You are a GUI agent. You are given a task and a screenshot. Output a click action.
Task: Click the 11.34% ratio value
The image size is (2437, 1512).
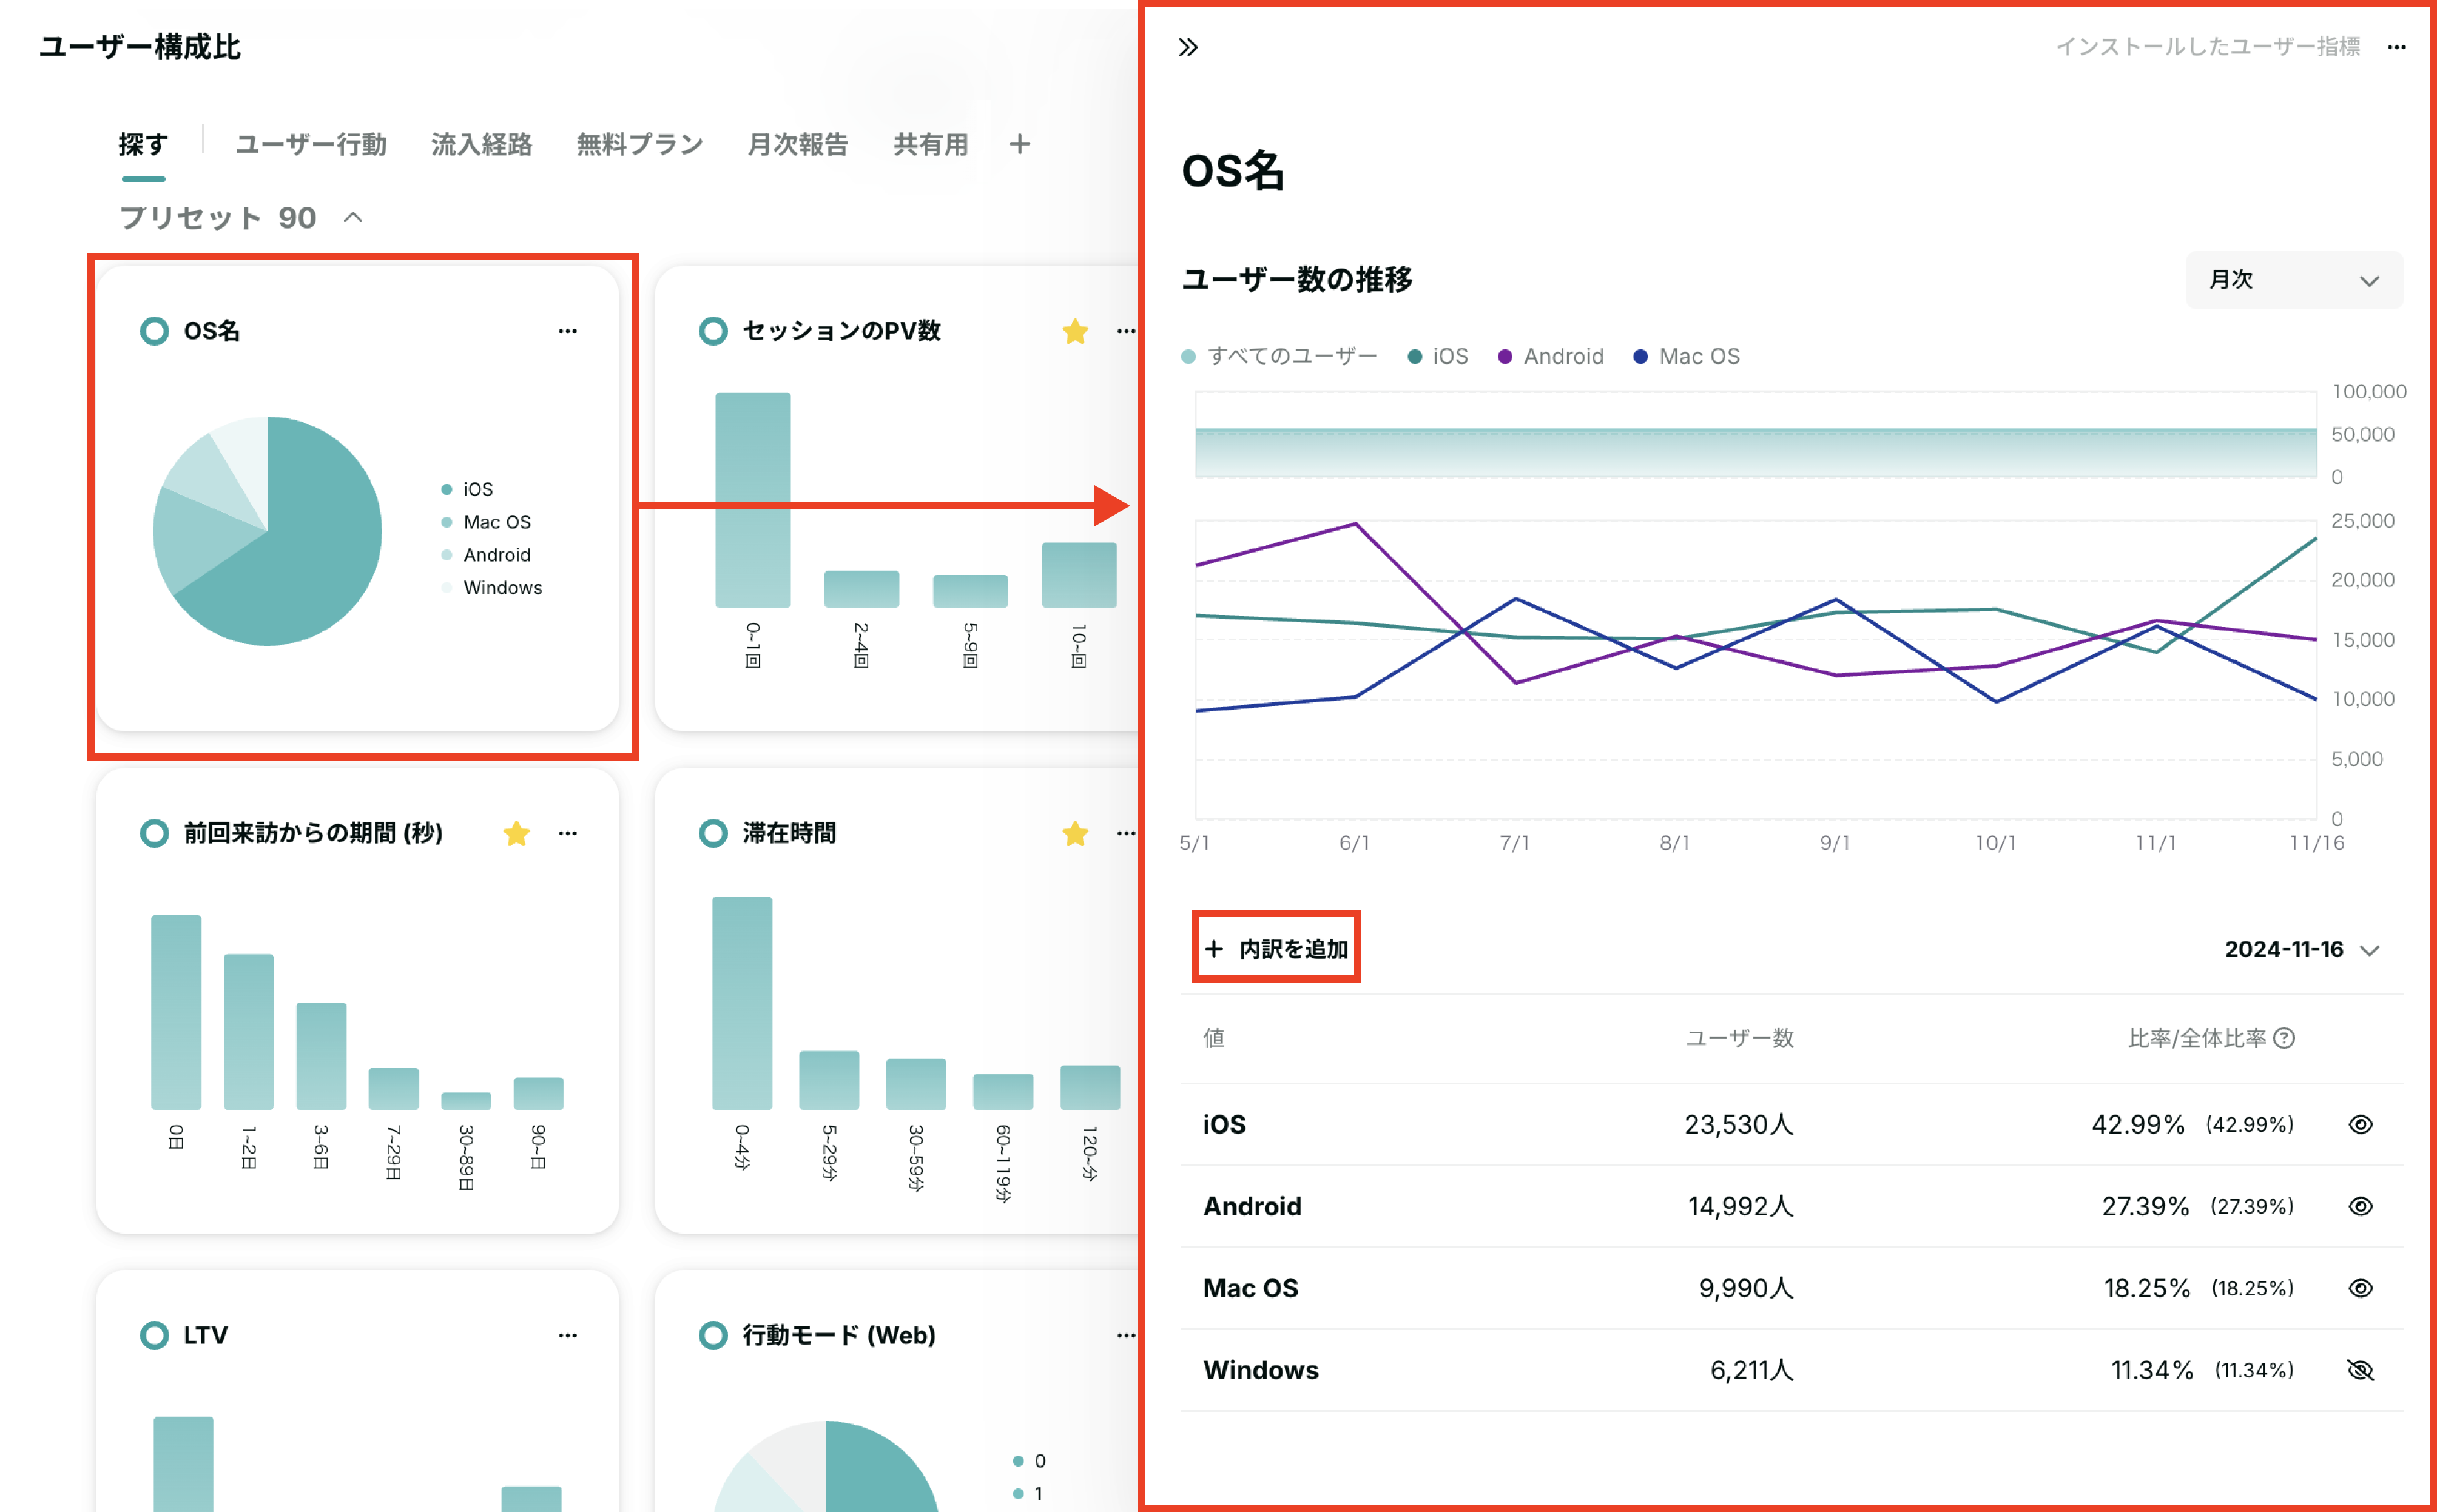click(2151, 1370)
